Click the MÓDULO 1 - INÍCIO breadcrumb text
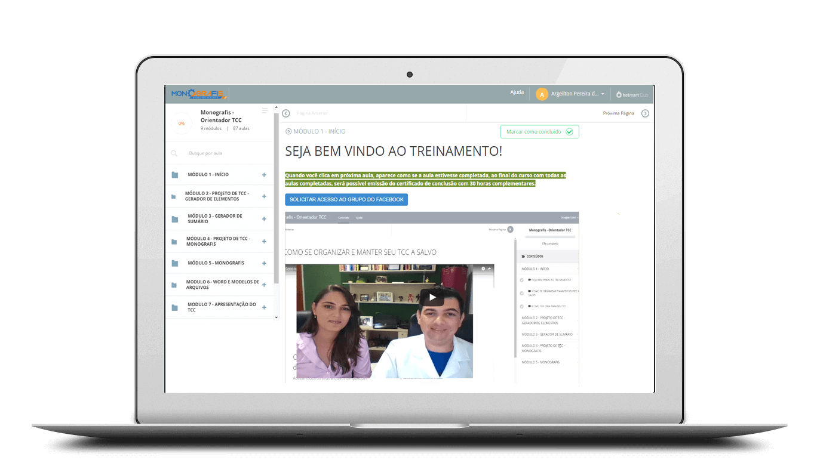The height and width of the screenshot is (469, 817). pos(320,131)
